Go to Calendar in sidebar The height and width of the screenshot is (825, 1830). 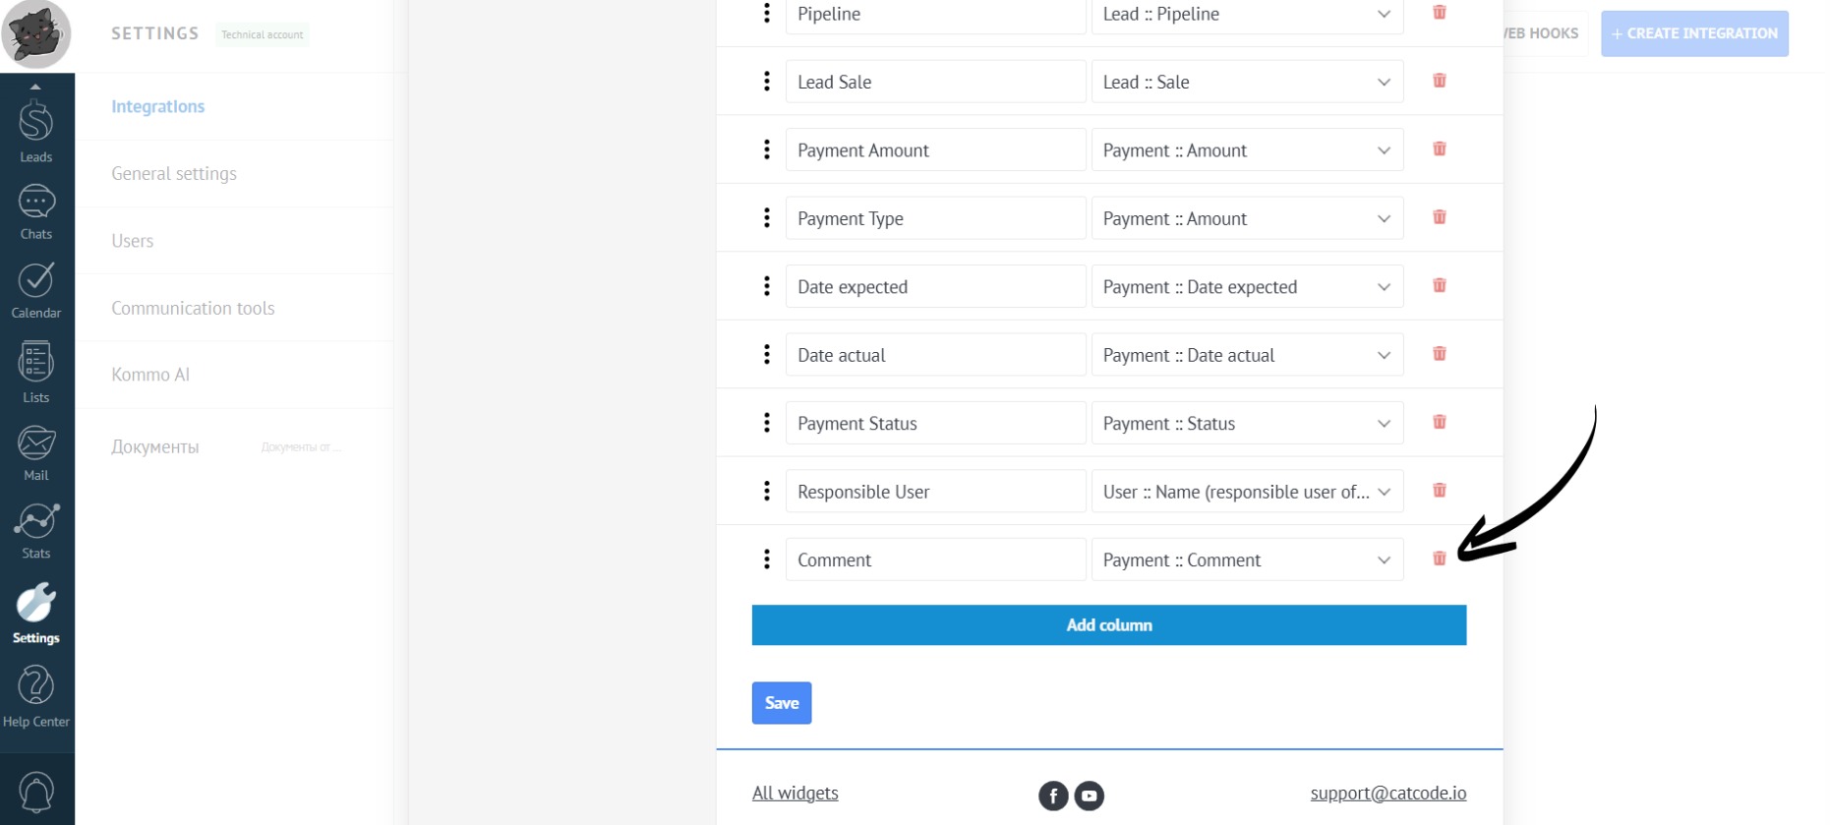coord(36,289)
